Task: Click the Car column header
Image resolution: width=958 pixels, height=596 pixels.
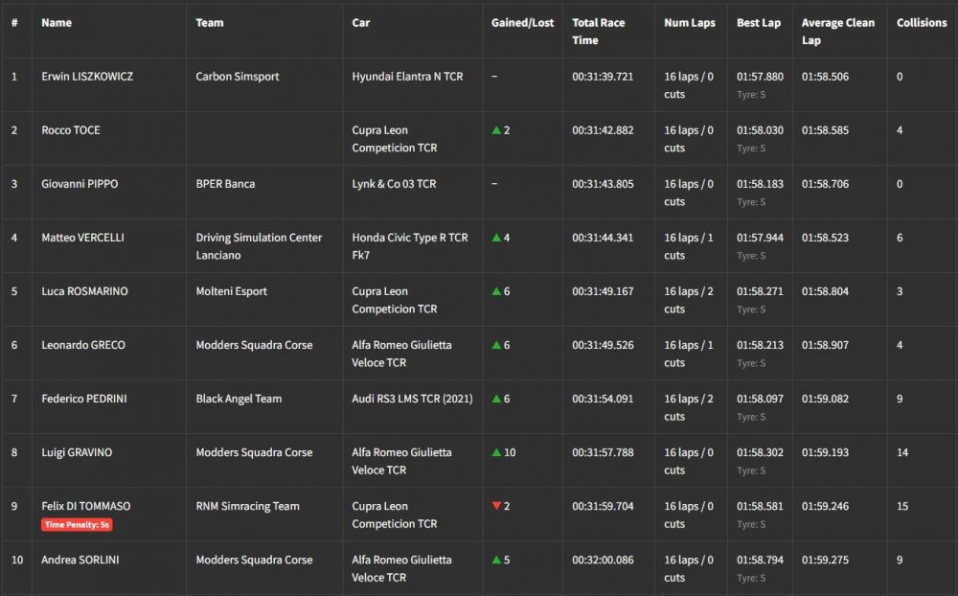Action: [x=360, y=23]
